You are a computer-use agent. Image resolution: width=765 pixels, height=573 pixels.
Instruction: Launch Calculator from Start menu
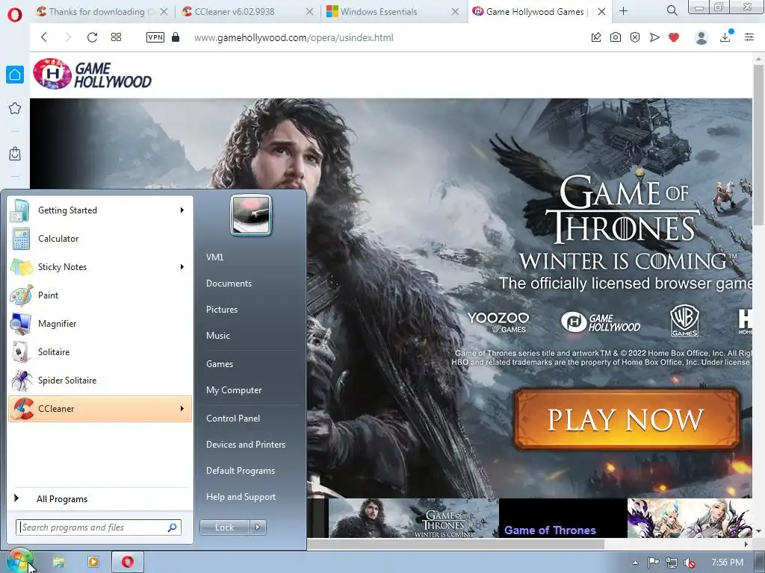pyautogui.click(x=100, y=238)
